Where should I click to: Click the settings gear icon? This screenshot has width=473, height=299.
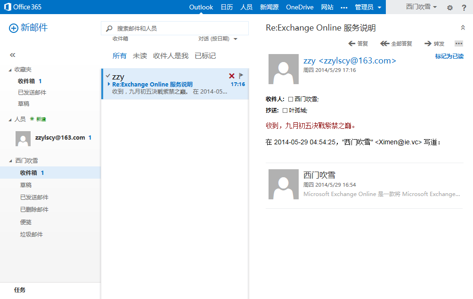(449, 8)
